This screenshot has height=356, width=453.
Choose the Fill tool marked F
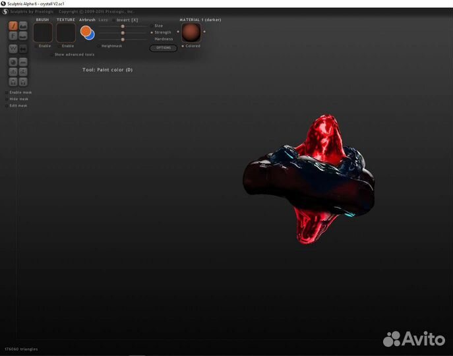[x=13, y=37]
